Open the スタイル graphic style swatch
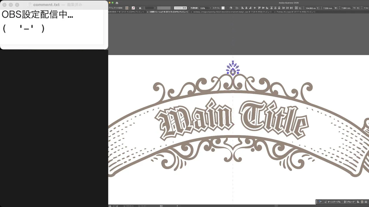This screenshot has width=369, height=207. point(223,8)
